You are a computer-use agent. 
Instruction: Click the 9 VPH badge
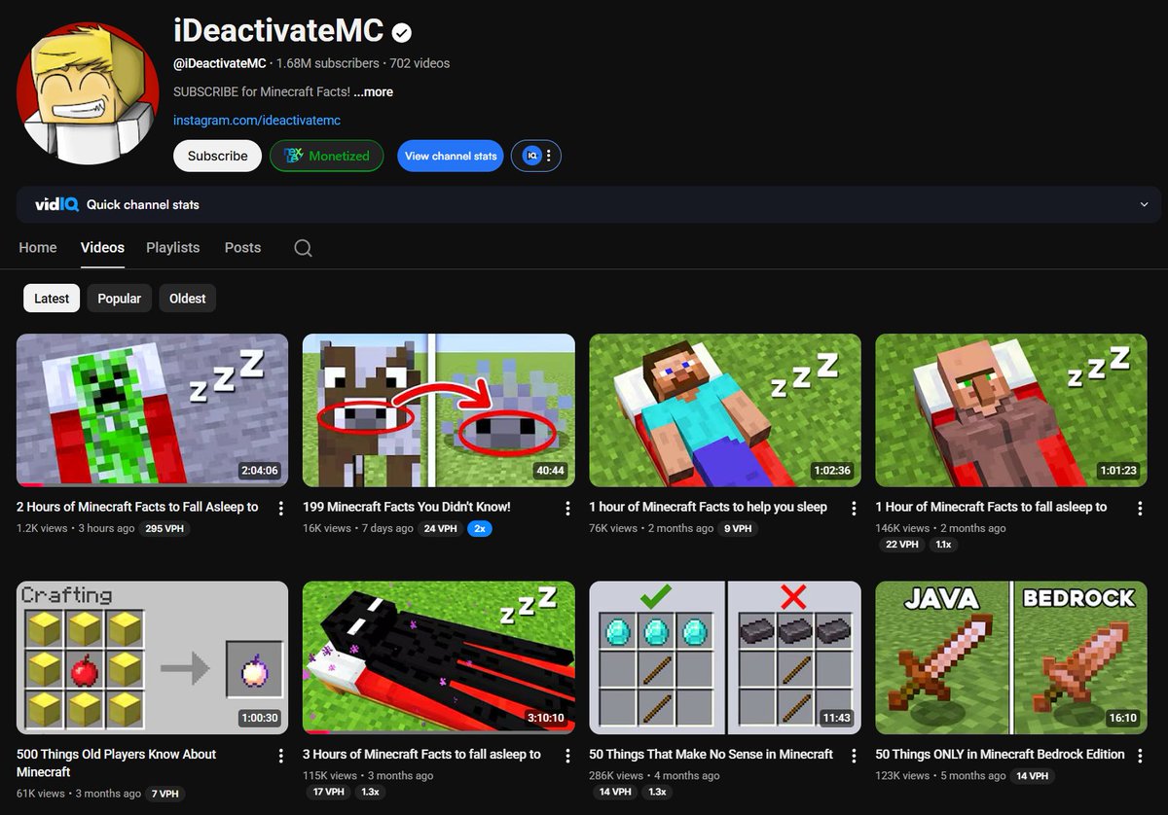pyautogui.click(x=738, y=528)
